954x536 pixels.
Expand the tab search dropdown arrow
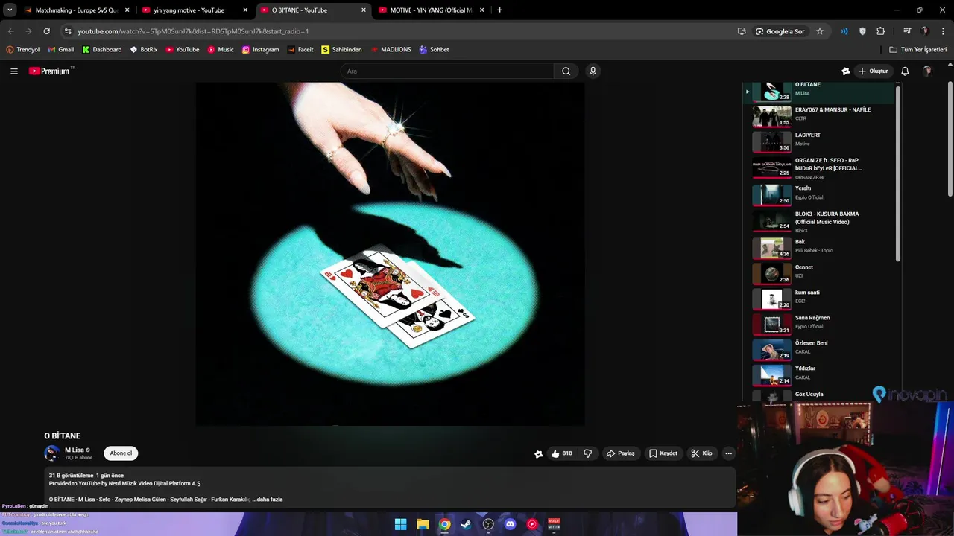[10, 10]
